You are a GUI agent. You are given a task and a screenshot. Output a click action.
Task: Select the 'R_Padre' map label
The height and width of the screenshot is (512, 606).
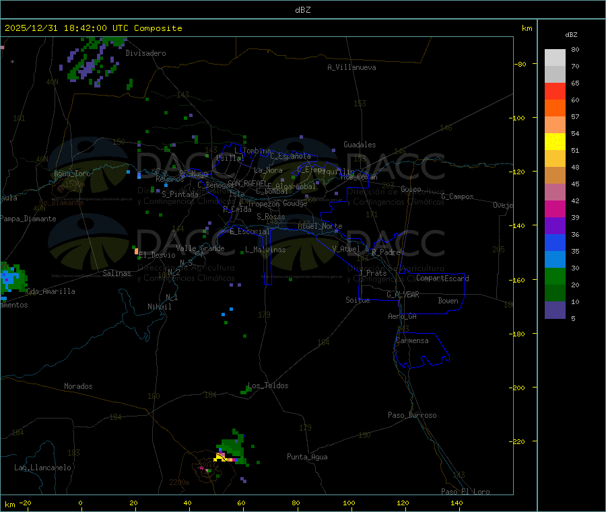point(386,252)
